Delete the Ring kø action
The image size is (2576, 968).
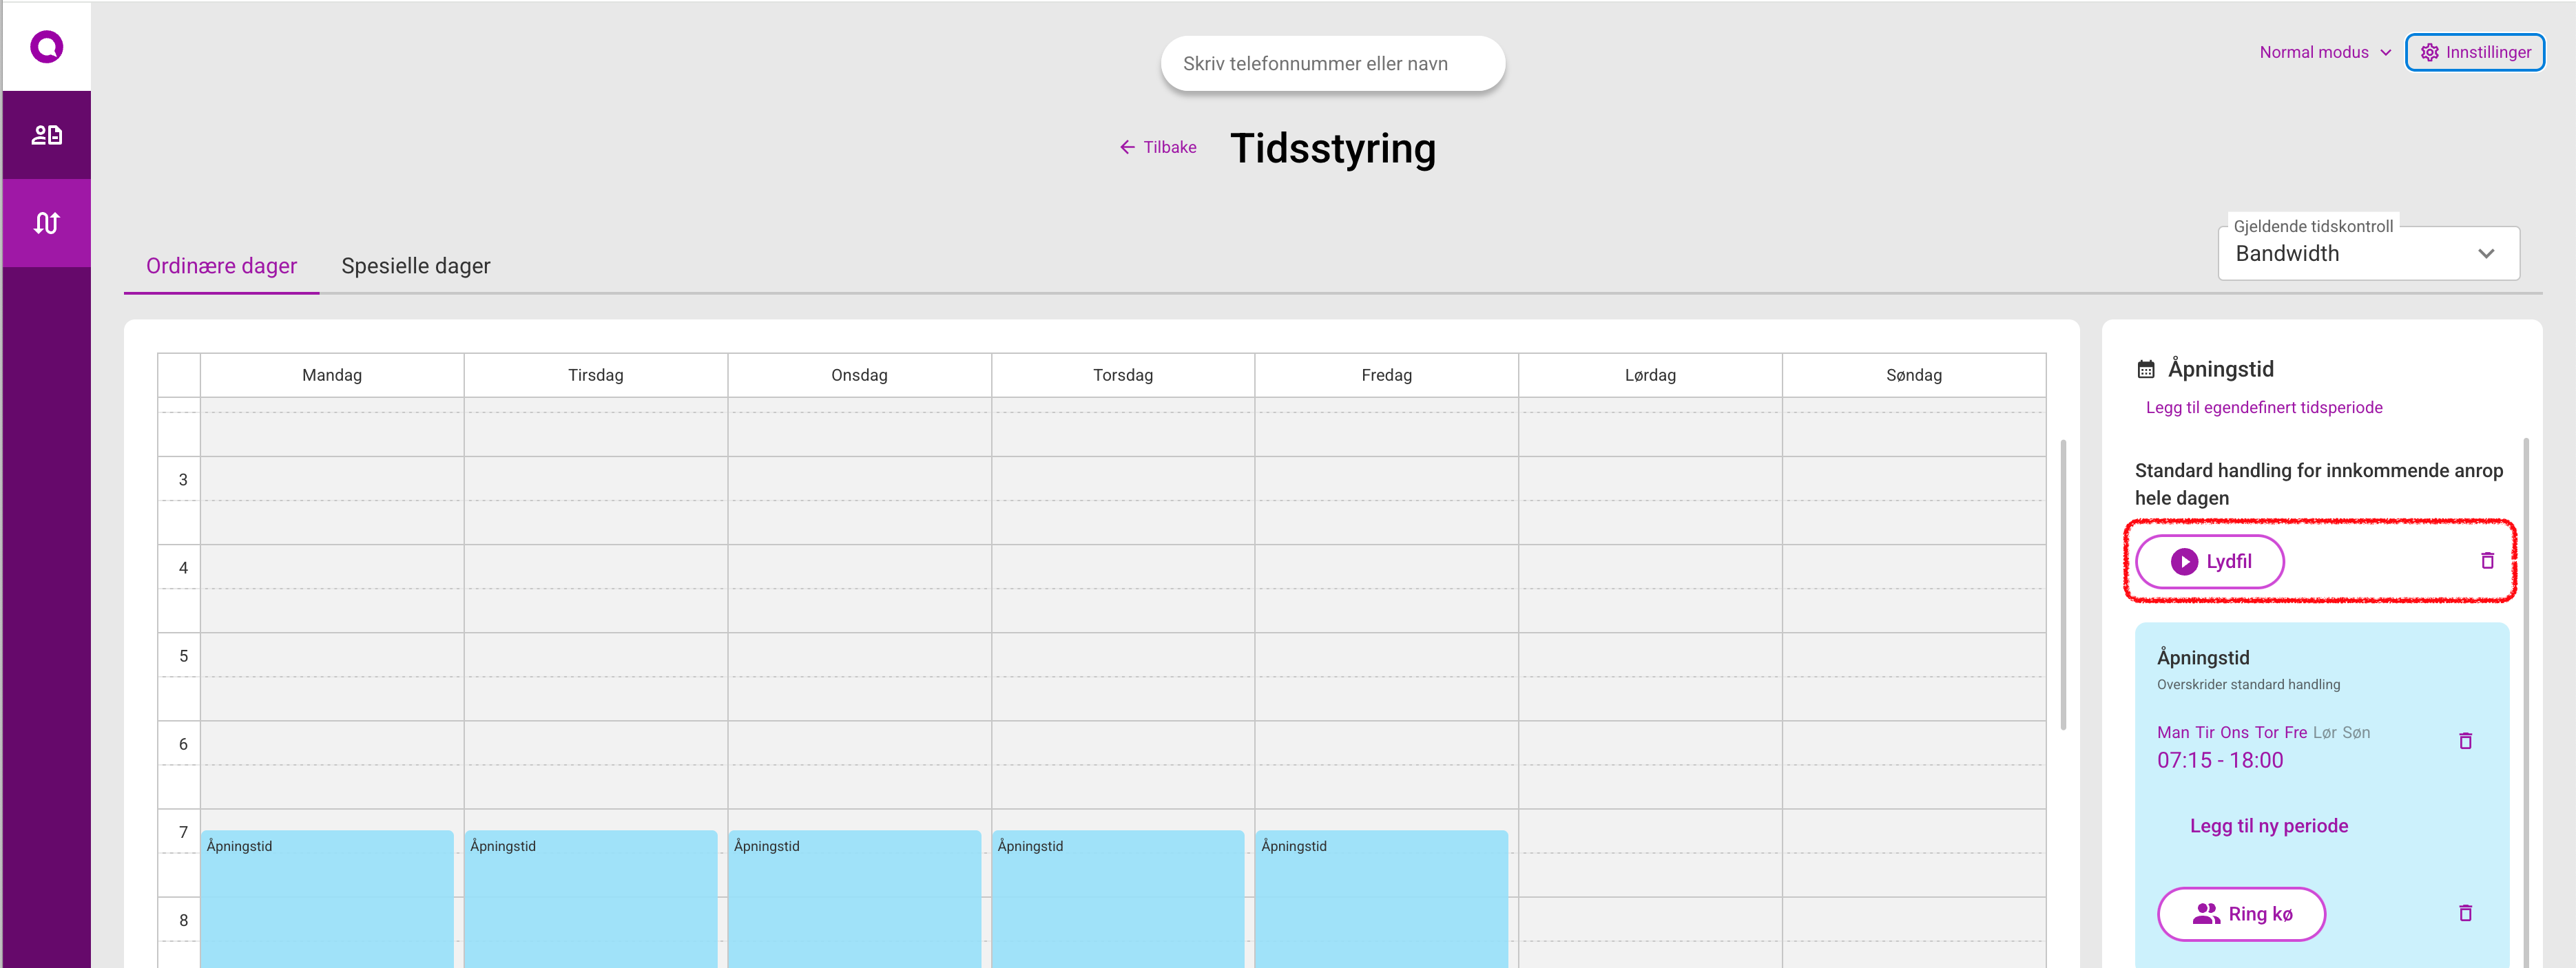2465,913
